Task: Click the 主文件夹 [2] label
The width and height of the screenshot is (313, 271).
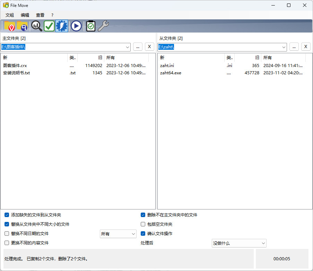Action: point(14,38)
